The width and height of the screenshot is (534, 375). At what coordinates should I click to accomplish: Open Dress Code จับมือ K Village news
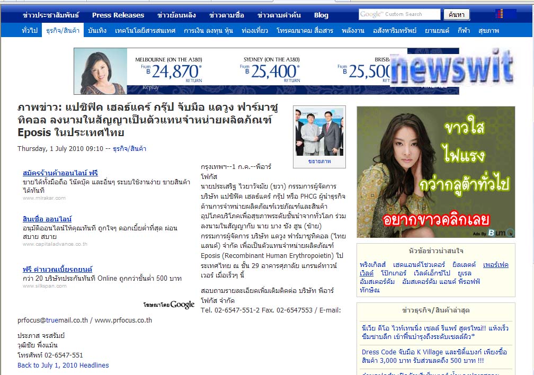point(434,356)
